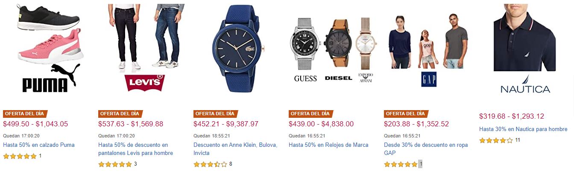Click the star rating under Levis deal
574x175 pixels.
click(x=115, y=164)
